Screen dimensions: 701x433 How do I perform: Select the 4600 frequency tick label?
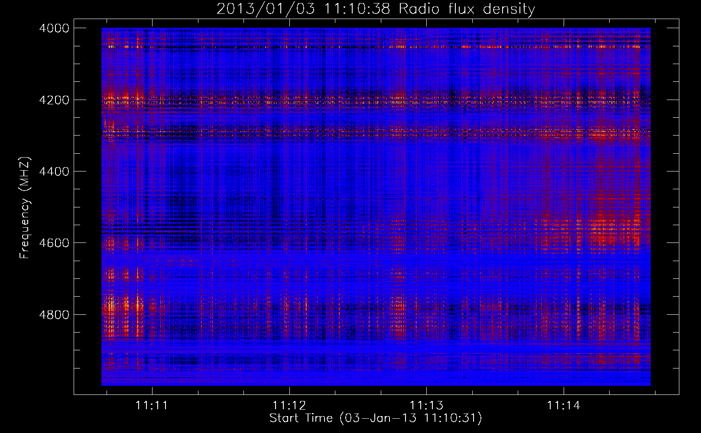point(54,243)
